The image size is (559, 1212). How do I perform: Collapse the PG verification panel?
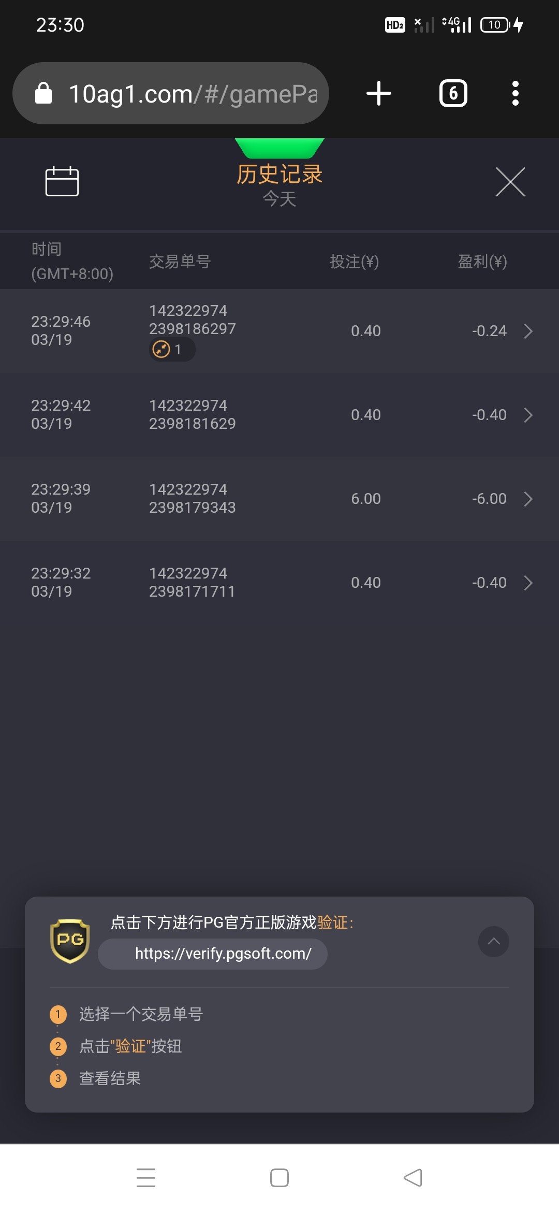tap(493, 941)
